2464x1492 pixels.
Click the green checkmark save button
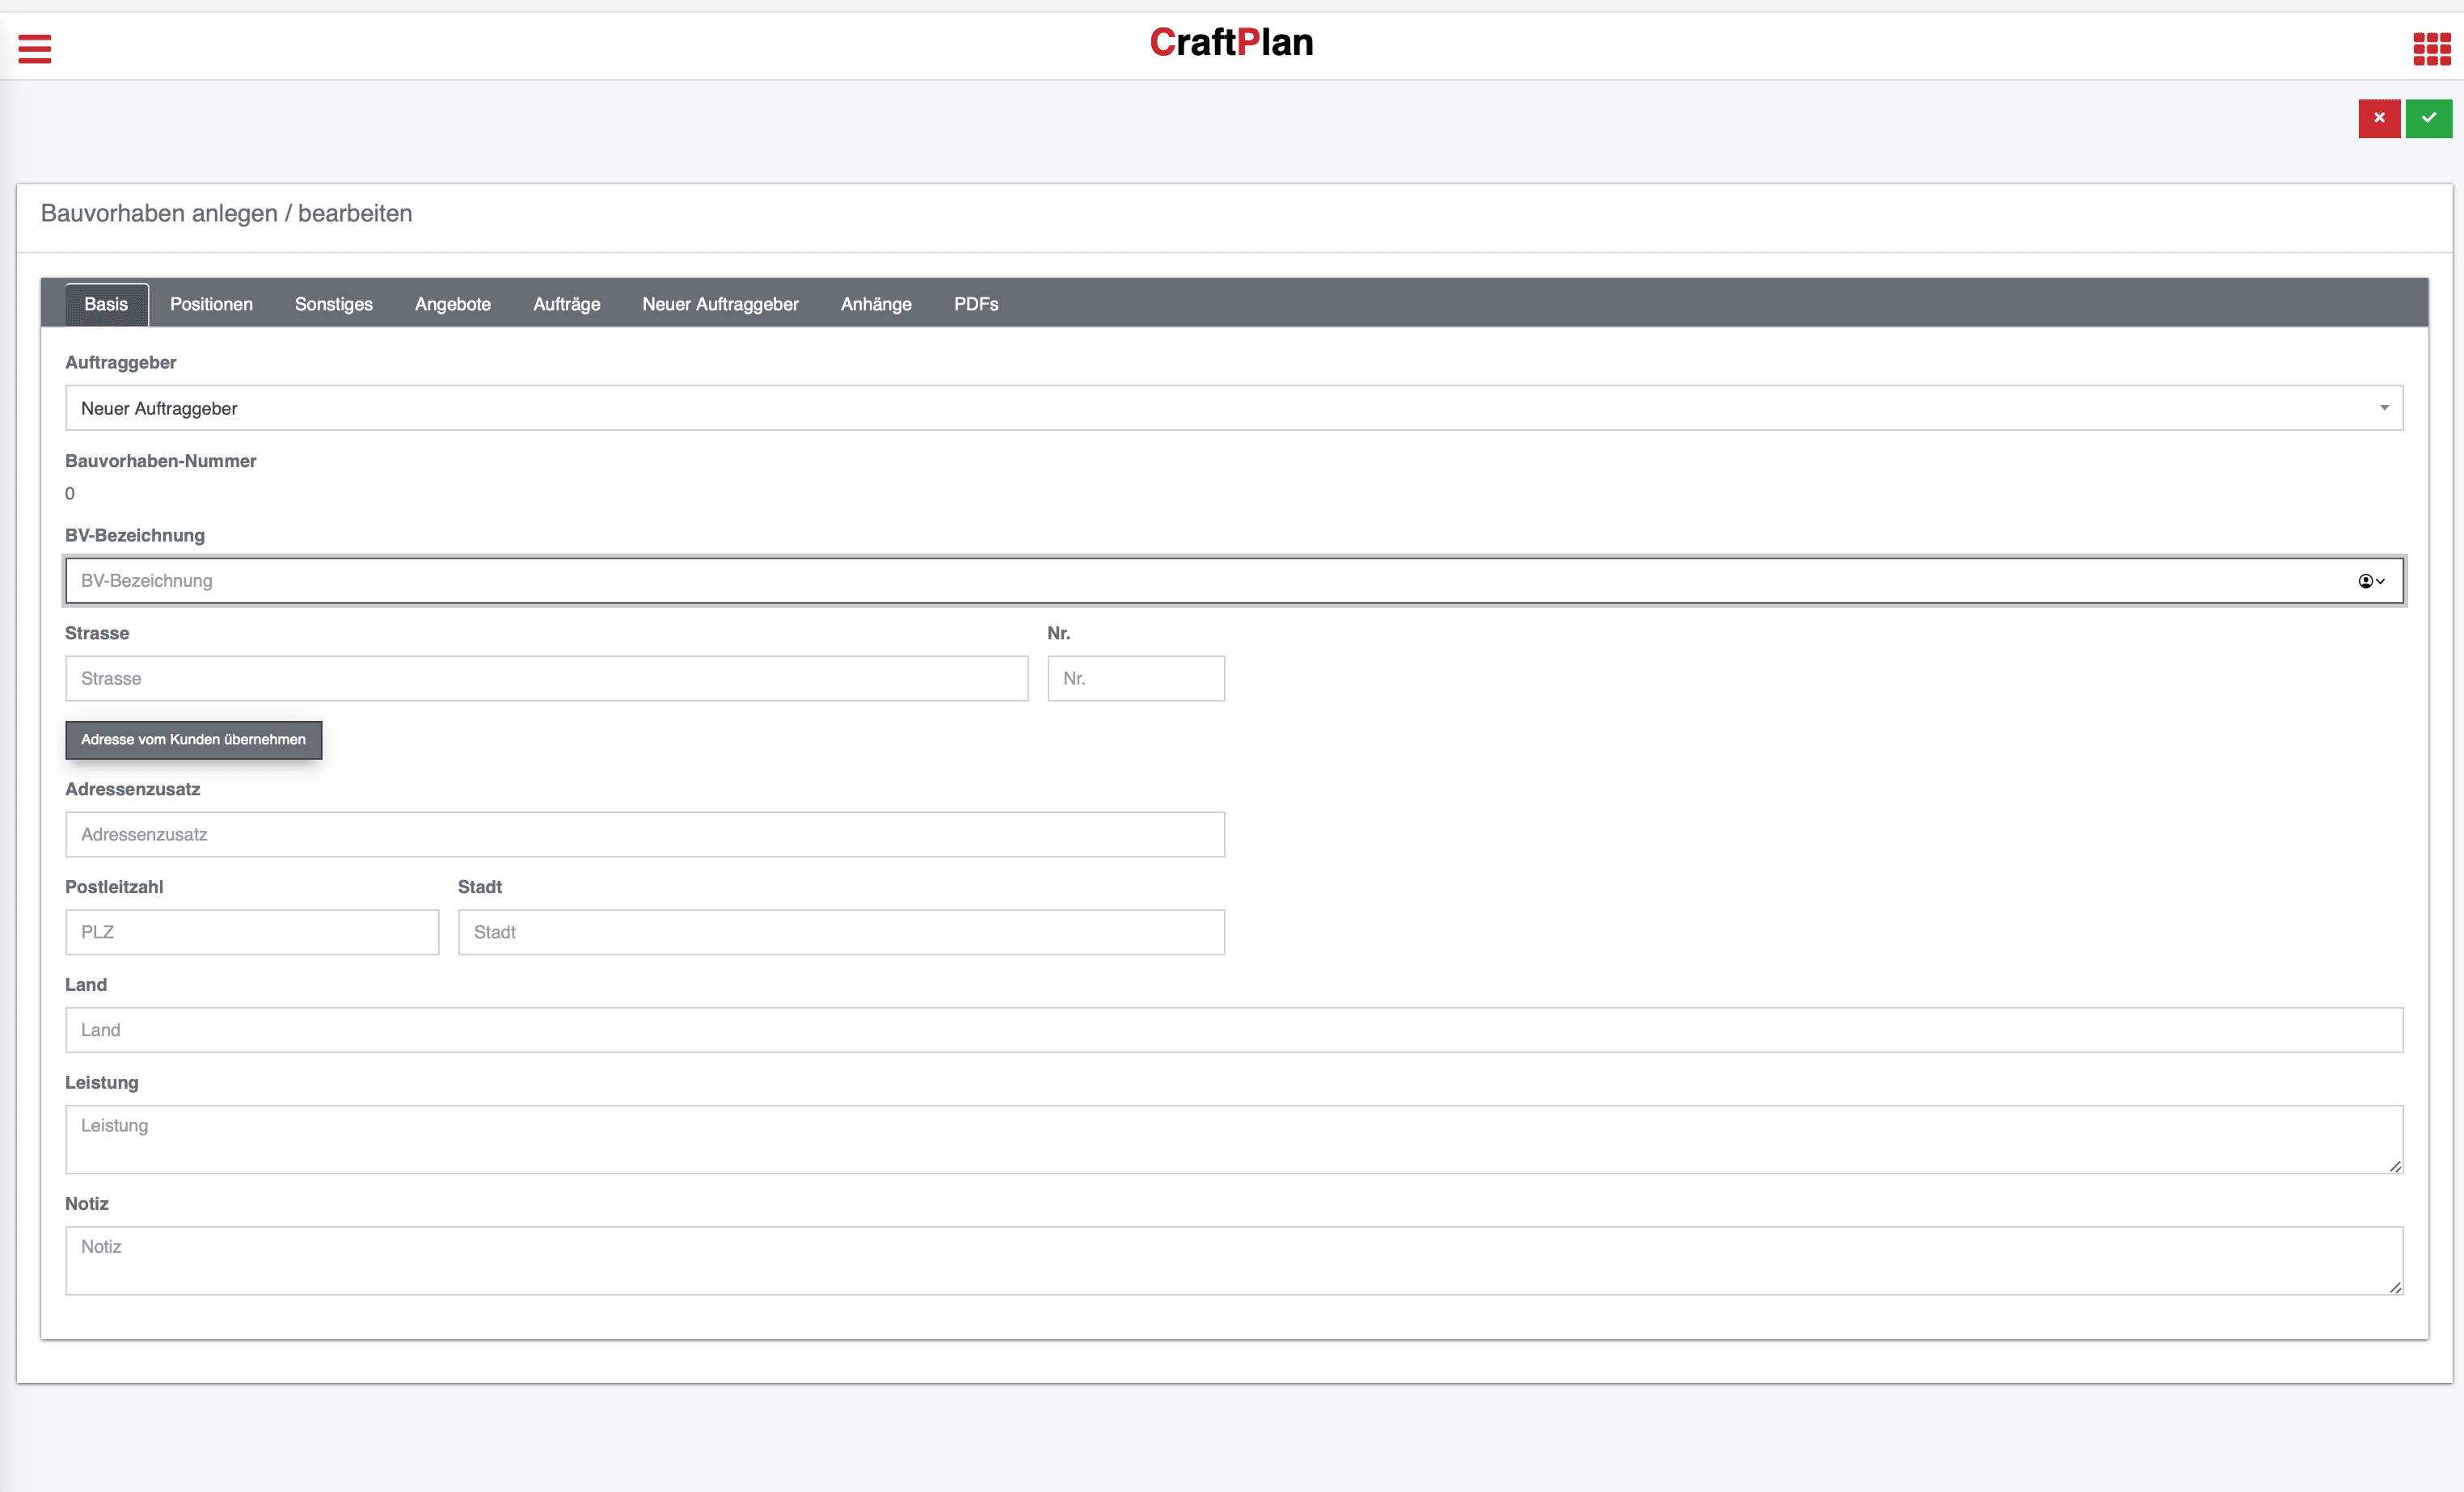point(2428,118)
